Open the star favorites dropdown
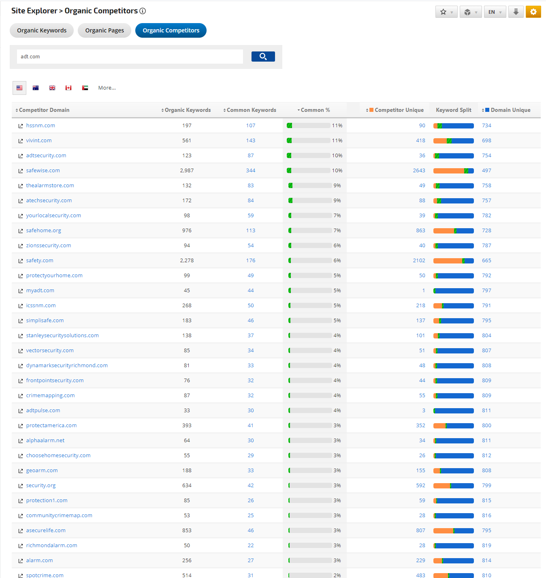This screenshot has width=546, height=578. 446,12
